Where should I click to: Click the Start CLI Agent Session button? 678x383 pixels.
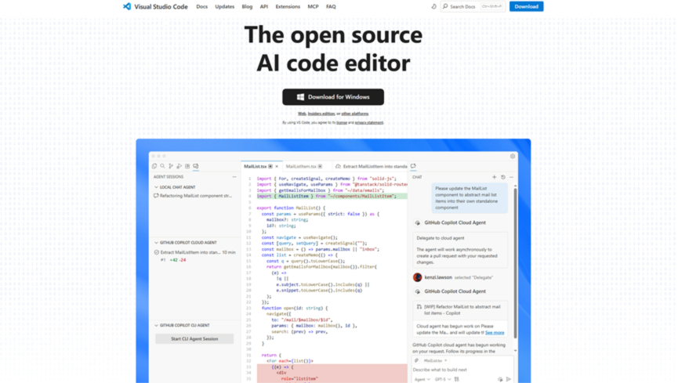click(194, 338)
